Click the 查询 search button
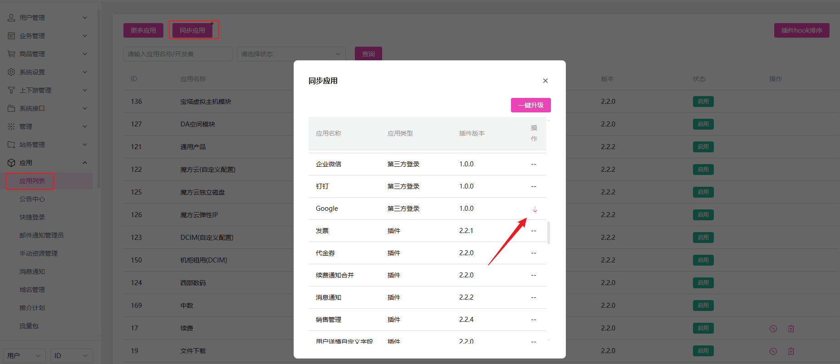Screen dimensions: 840x364 point(368,54)
